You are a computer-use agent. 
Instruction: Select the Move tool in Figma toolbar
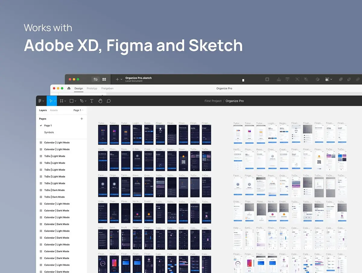click(x=51, y=101)
